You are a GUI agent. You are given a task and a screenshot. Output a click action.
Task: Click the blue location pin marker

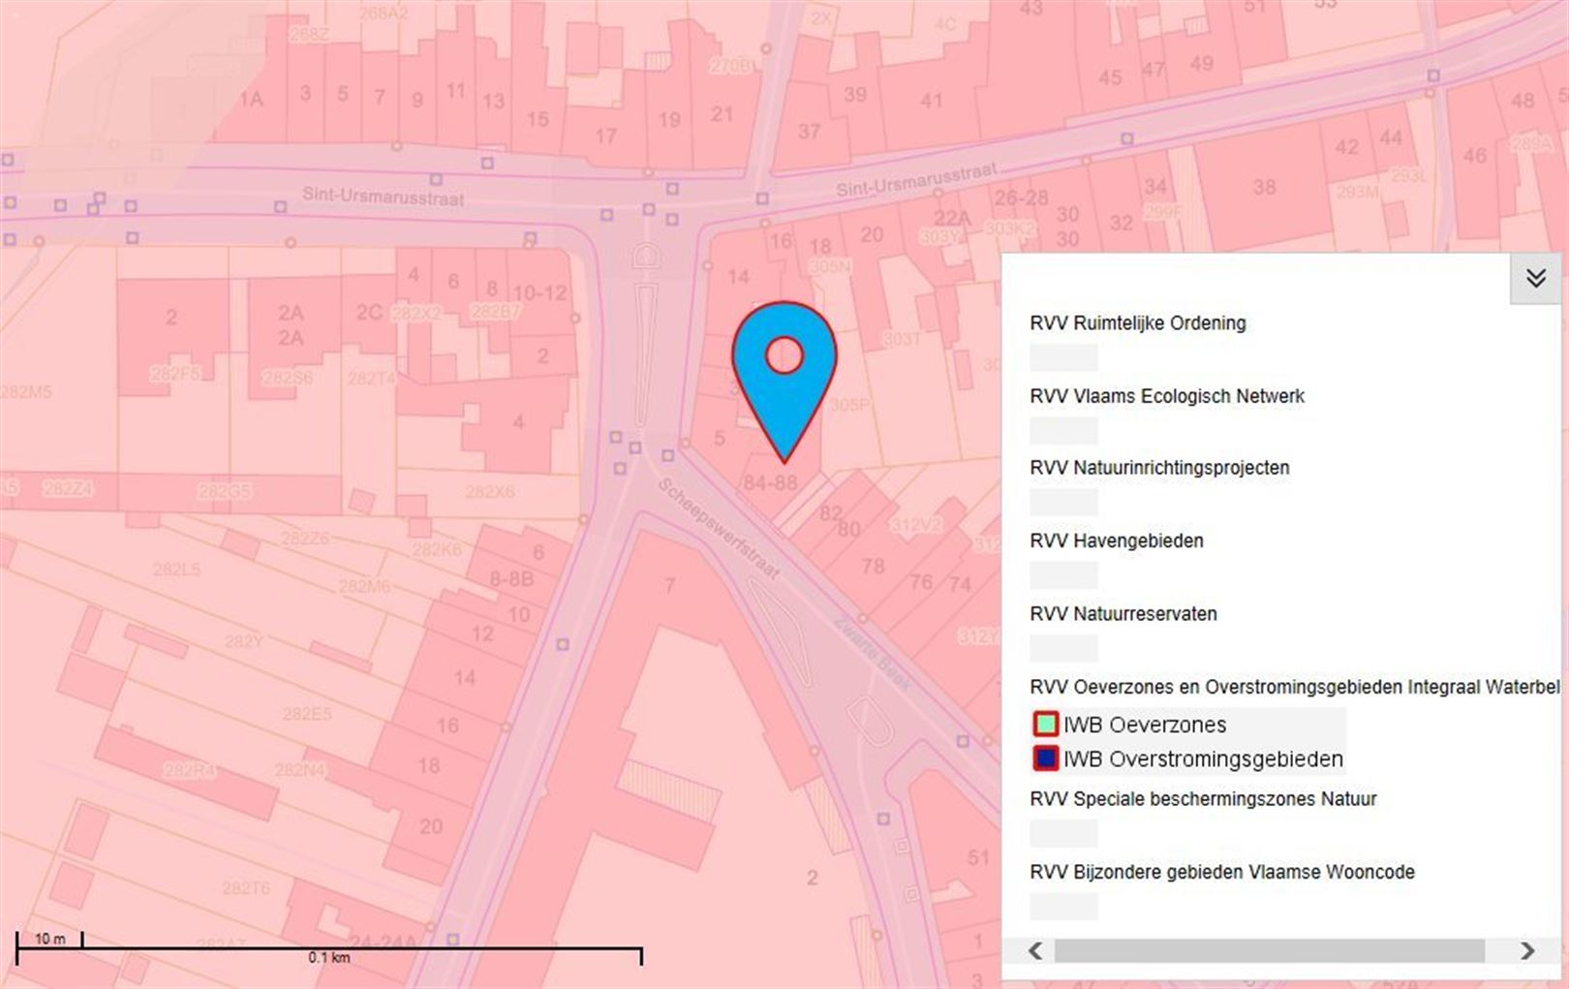(x=784, y=382)
